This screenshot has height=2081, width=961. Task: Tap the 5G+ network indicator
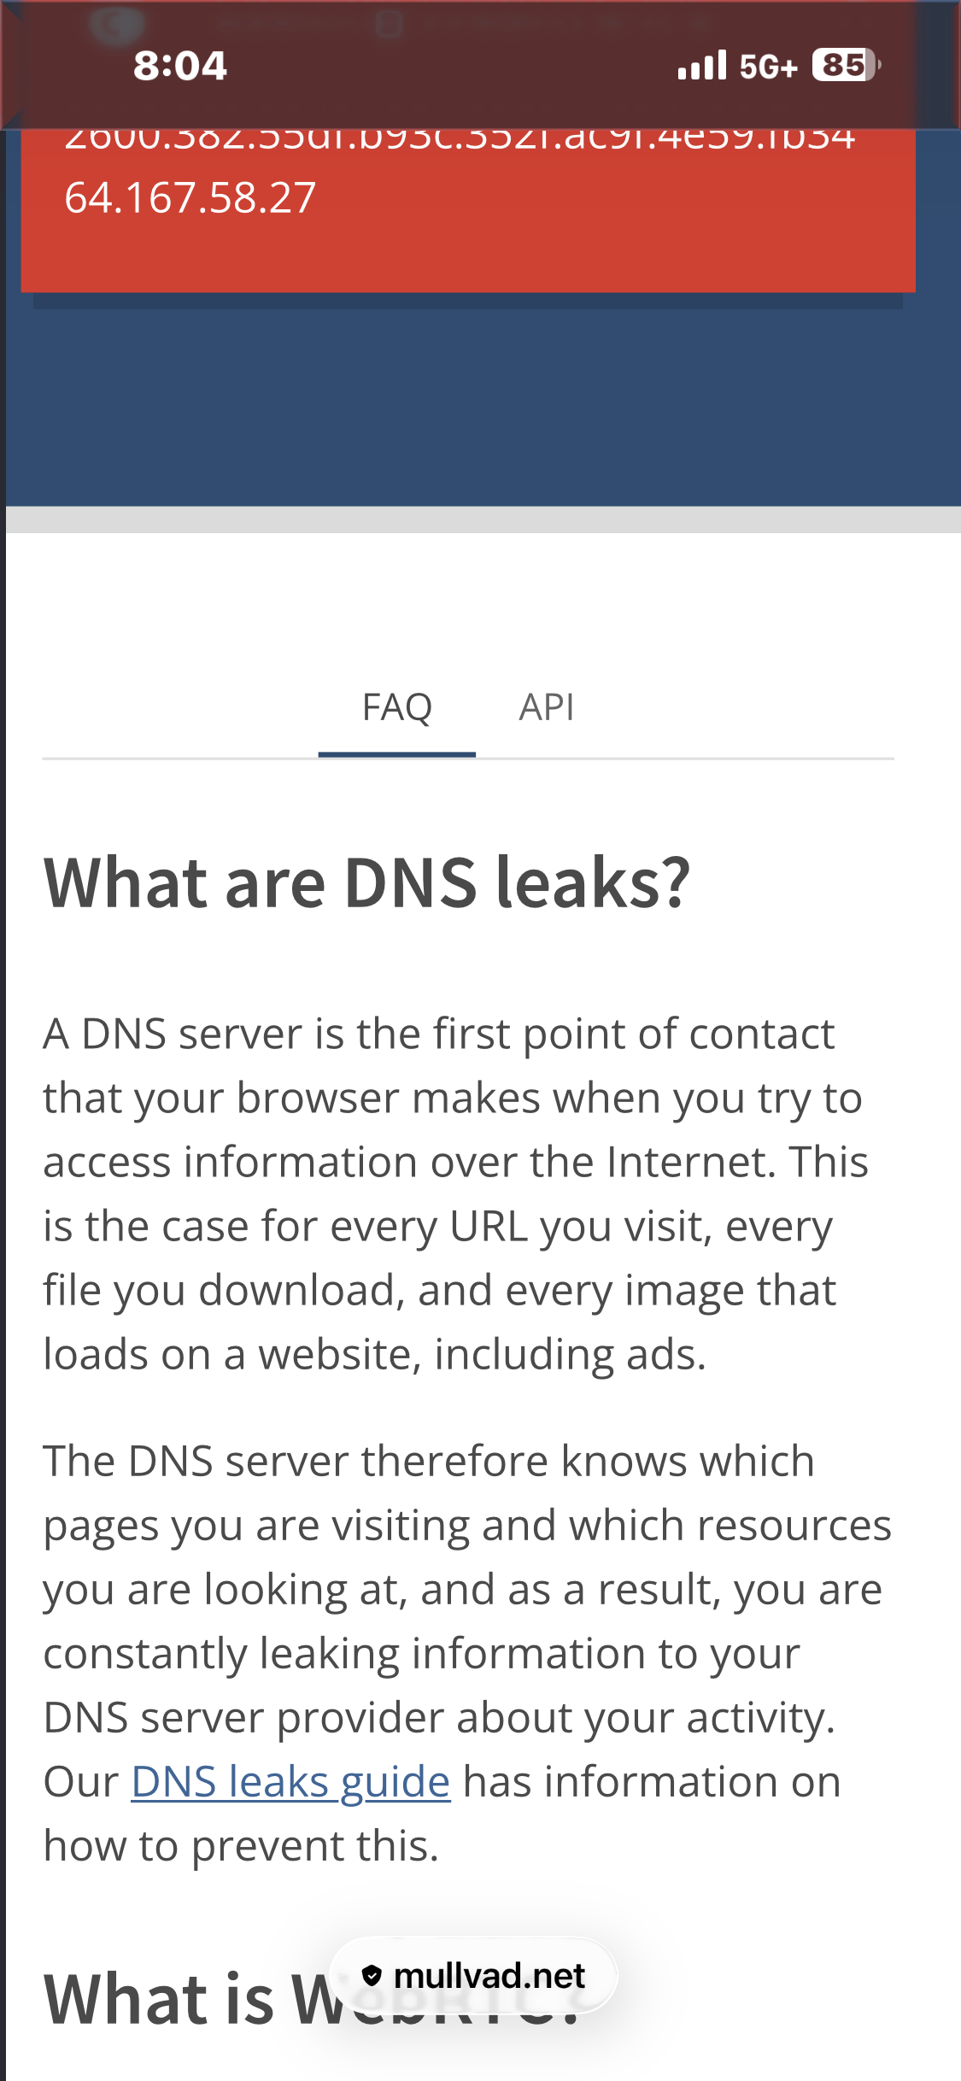[x=768, y=67]
